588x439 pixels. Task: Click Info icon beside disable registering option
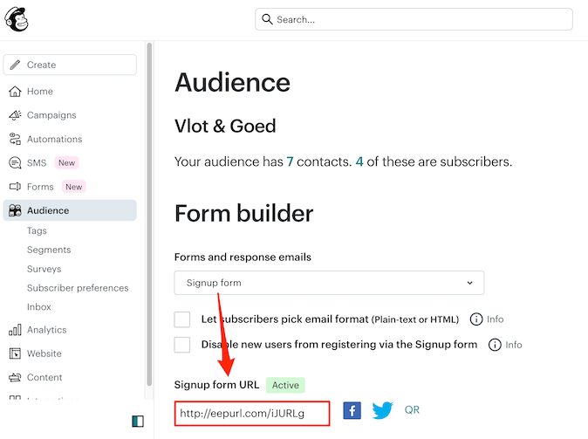click(x=495, y=345)
